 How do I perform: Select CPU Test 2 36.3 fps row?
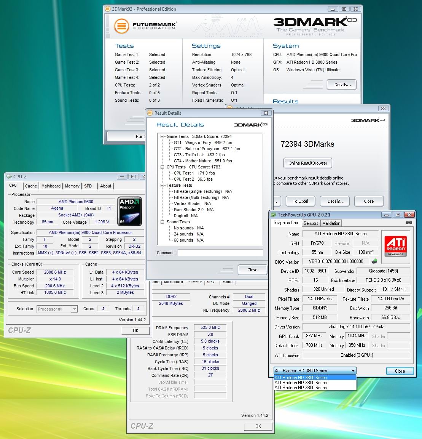click(x=193, y=179)
